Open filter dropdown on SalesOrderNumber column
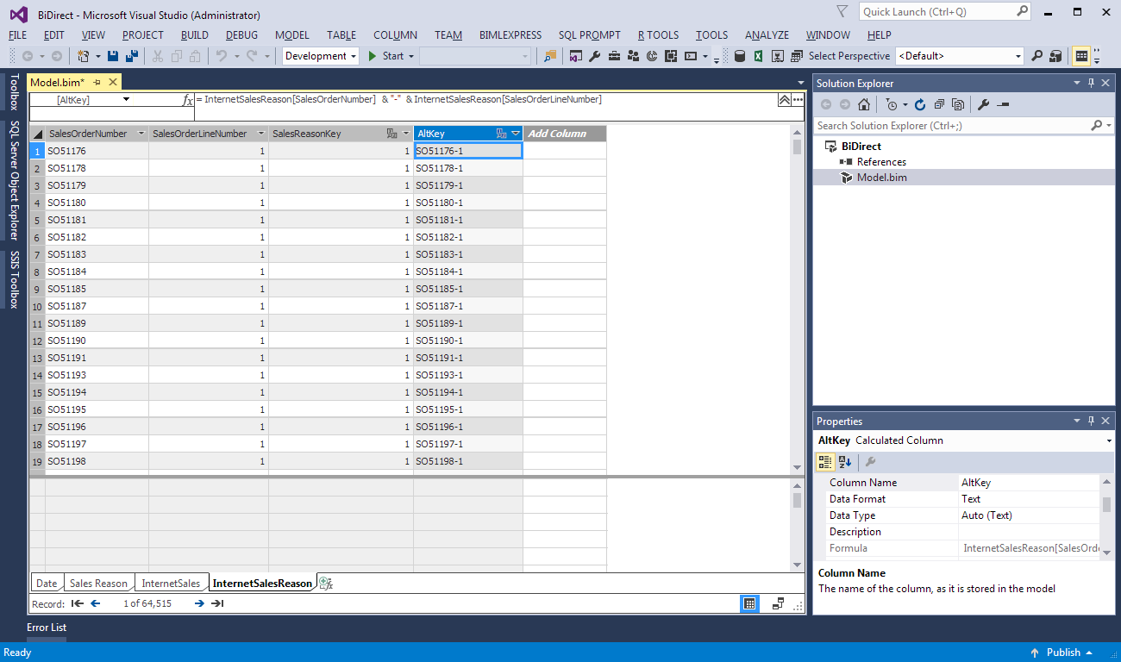The height and width of the screenshot is (662, 1121). point(141,134)
